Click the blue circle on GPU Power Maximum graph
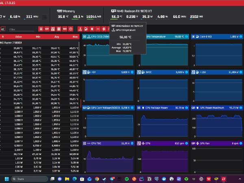 (x=241, y=108)
